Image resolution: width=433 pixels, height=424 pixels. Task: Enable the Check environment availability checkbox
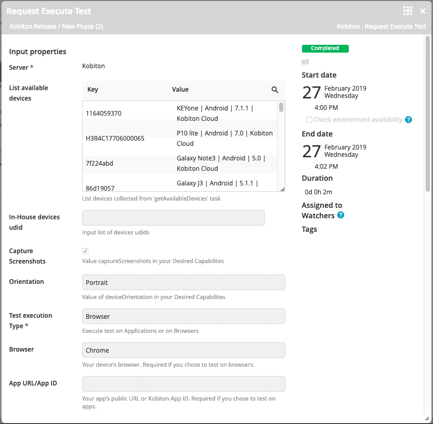click(x=309, y=119)
